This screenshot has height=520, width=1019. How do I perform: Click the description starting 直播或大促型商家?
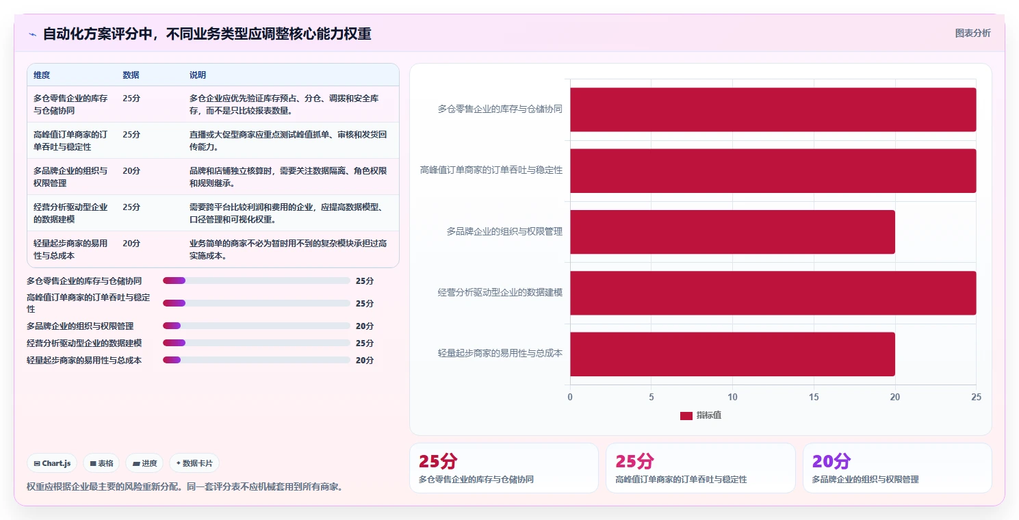click(289, 140)
